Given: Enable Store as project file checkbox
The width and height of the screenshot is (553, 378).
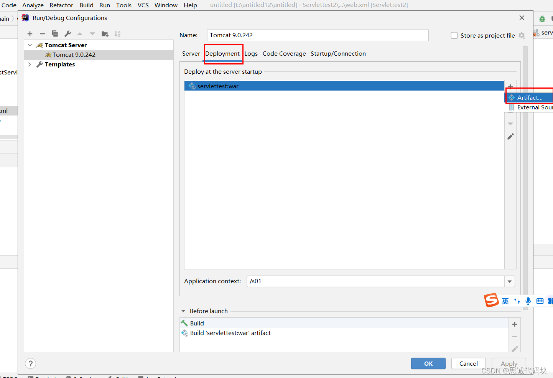Looking at the screenshot, I should 454,35.
